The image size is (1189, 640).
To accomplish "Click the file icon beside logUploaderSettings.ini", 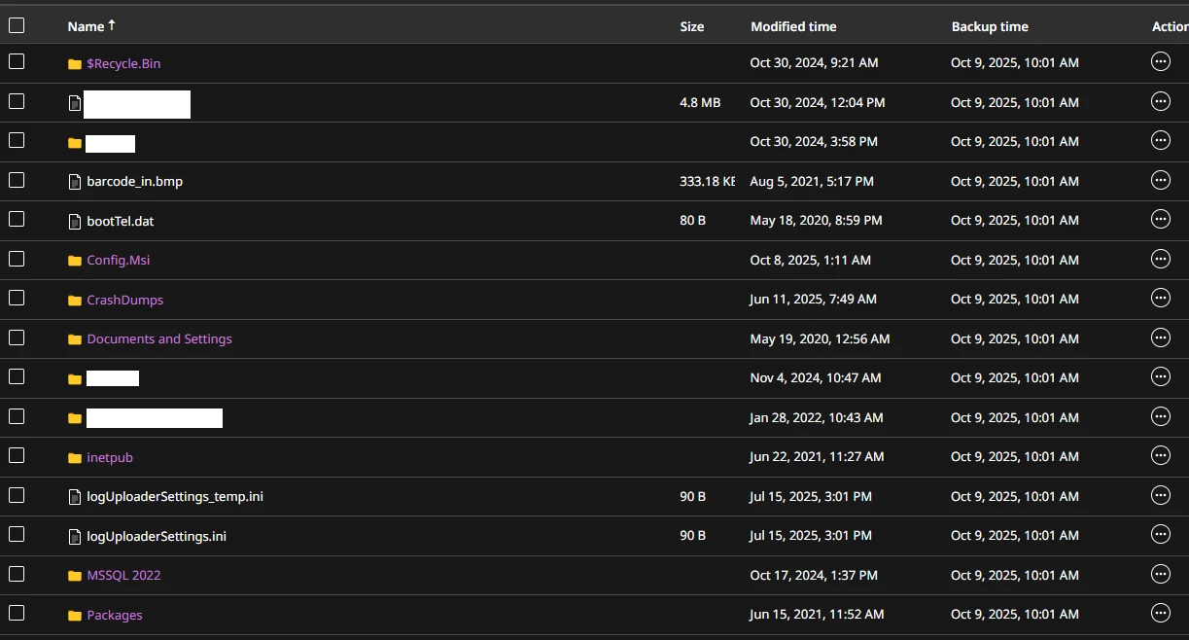I will point(75,537).
